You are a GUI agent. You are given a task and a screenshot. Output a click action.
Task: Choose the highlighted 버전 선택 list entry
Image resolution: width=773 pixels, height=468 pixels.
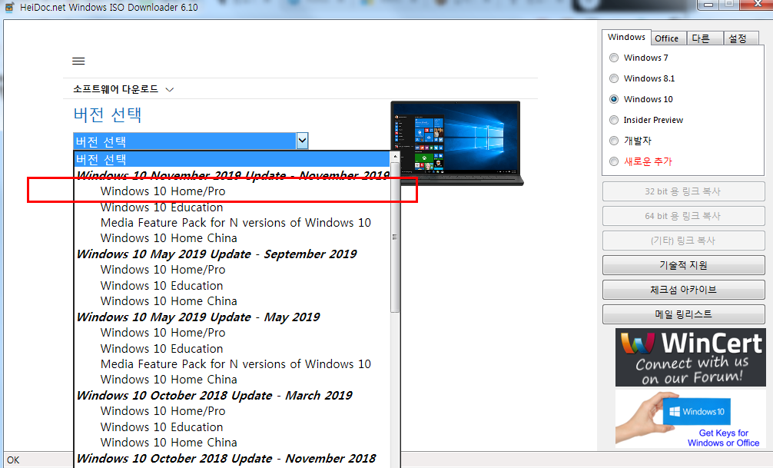point(232,159)
